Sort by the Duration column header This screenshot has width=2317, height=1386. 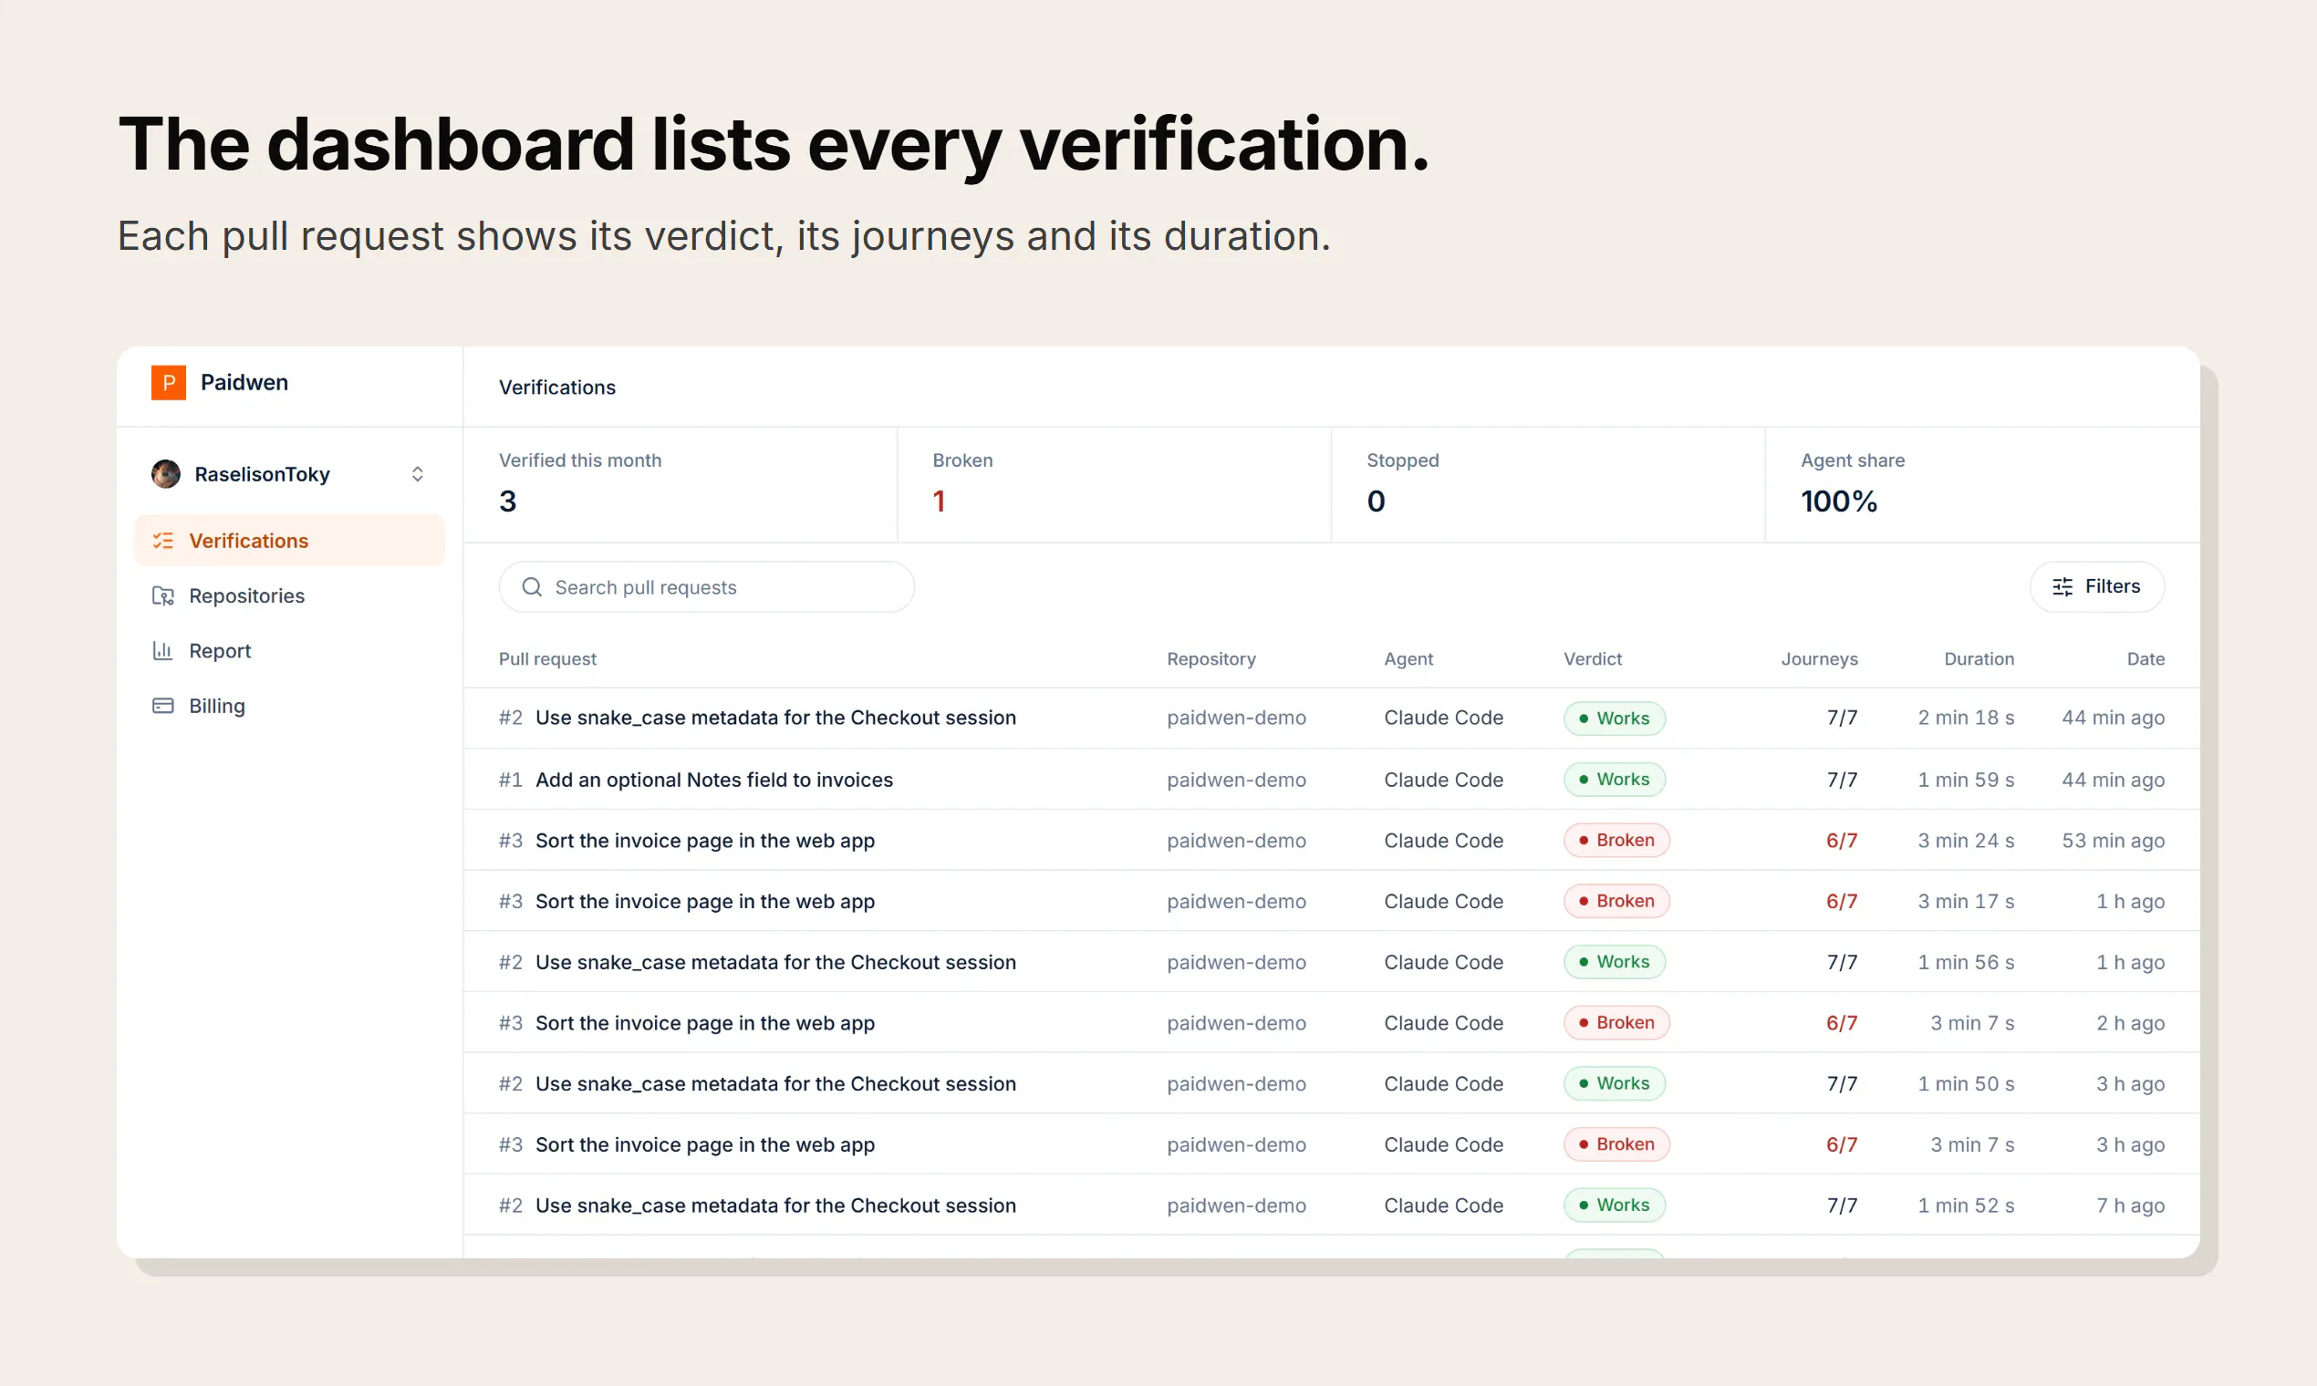[x=1979, y=659]
